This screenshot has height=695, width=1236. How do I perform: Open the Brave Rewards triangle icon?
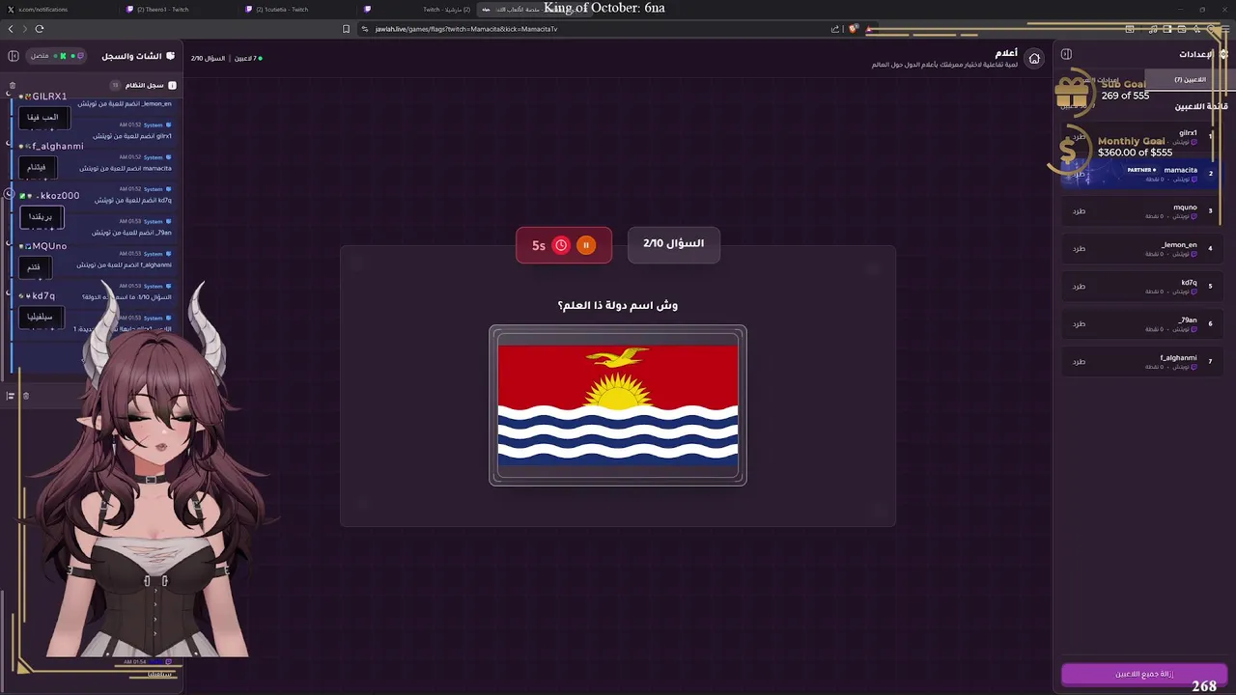click(x=869, y=29)
